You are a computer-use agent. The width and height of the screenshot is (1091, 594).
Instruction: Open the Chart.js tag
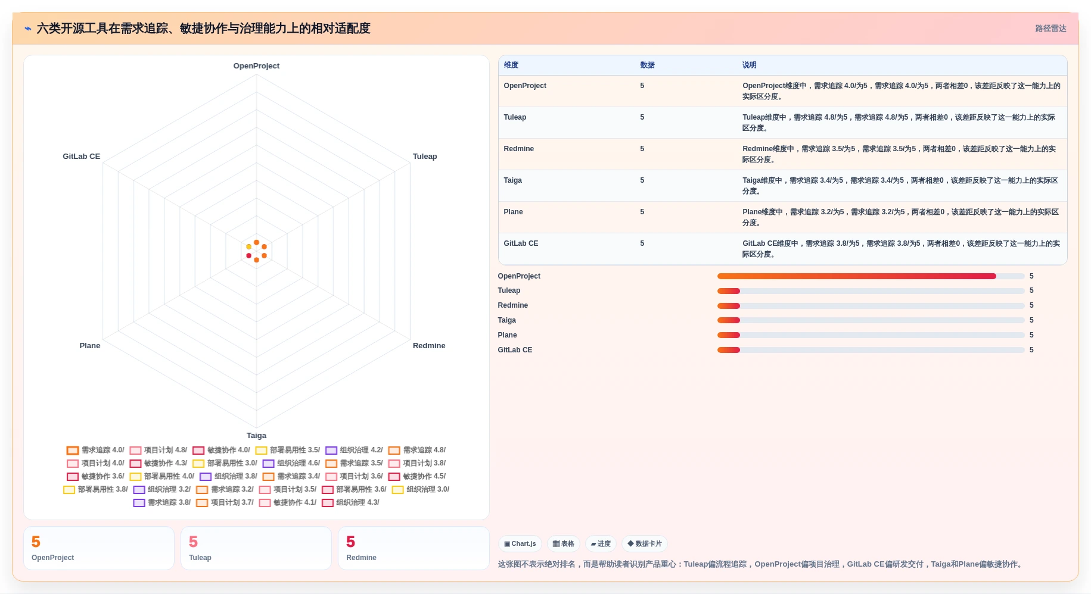coord(520,543)
